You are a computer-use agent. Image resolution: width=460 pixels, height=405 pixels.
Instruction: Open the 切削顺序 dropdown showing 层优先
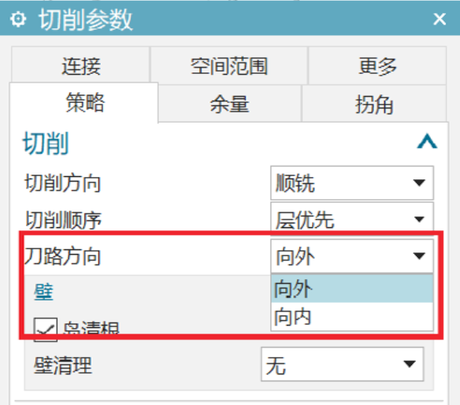pyautogui.click(x=352, y=219)
